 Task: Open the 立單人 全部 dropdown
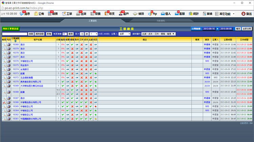[125, 34]
